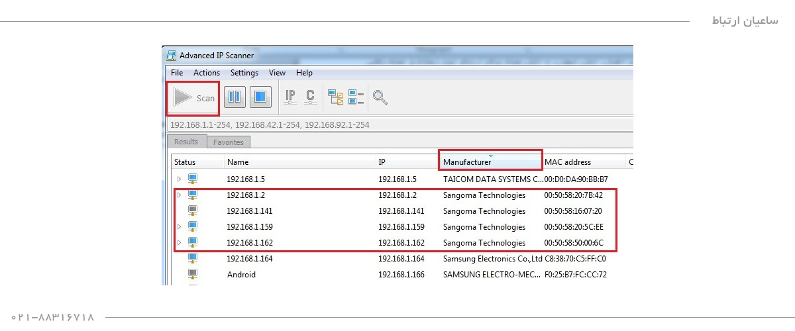Image resolution: width=795 pixels, height=331 pixels.
Task: Click SAMSUNG ELECTRO-MEC manufacturer cell
Action: coord(492,275)
